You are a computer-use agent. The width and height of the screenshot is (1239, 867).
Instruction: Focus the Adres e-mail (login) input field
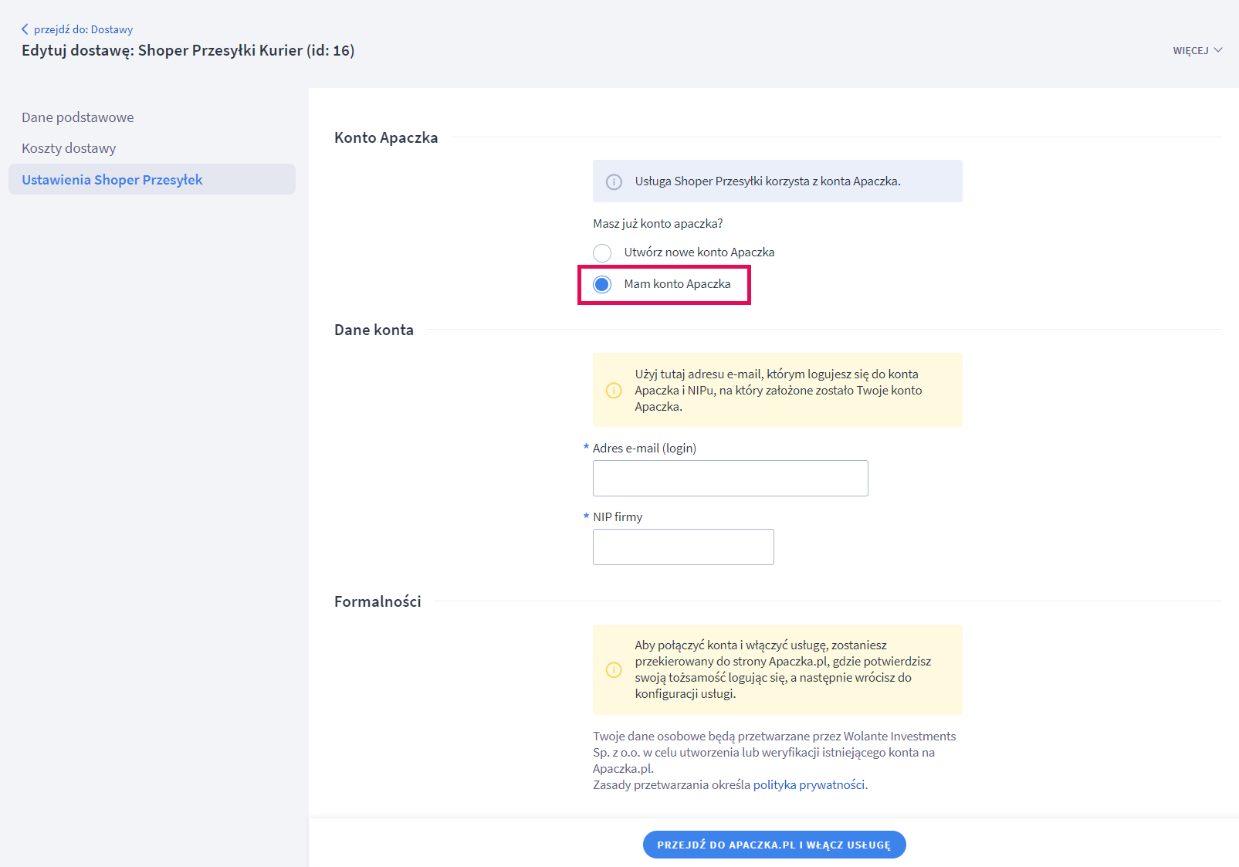click(730, 479)
